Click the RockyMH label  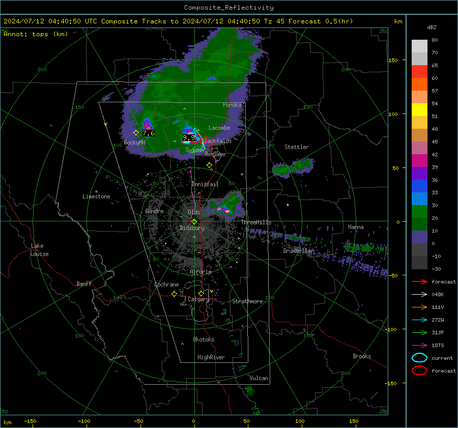tap(134, 142)
